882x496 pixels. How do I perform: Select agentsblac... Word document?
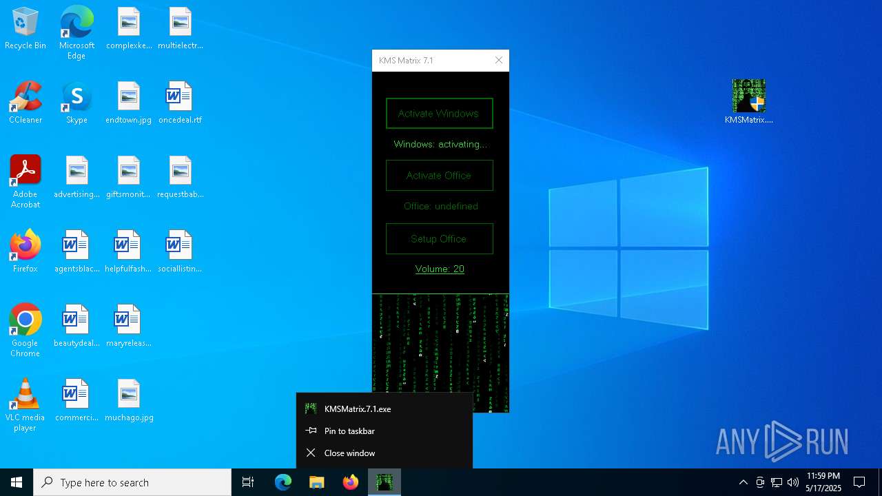click(x=76, y=252)
